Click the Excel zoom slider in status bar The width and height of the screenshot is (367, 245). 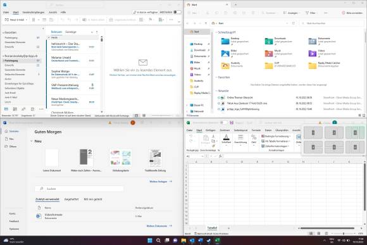(343, 234)
